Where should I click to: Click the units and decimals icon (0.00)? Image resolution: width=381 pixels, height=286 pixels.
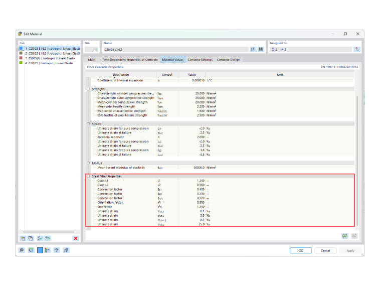31,250
